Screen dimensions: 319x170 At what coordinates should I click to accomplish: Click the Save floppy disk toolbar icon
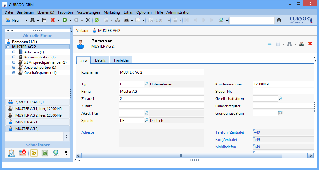coord(44,20)
